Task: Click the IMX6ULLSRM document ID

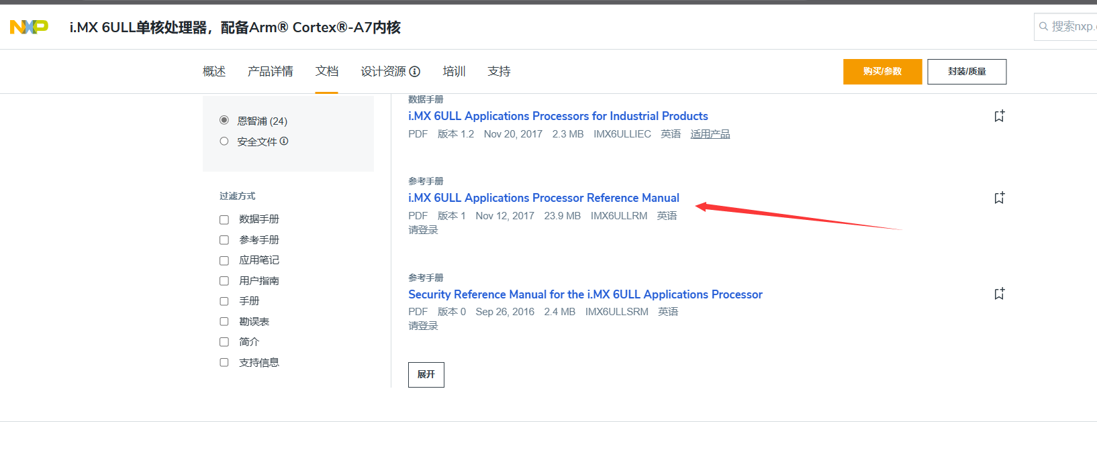Action: tap(617, 312)
